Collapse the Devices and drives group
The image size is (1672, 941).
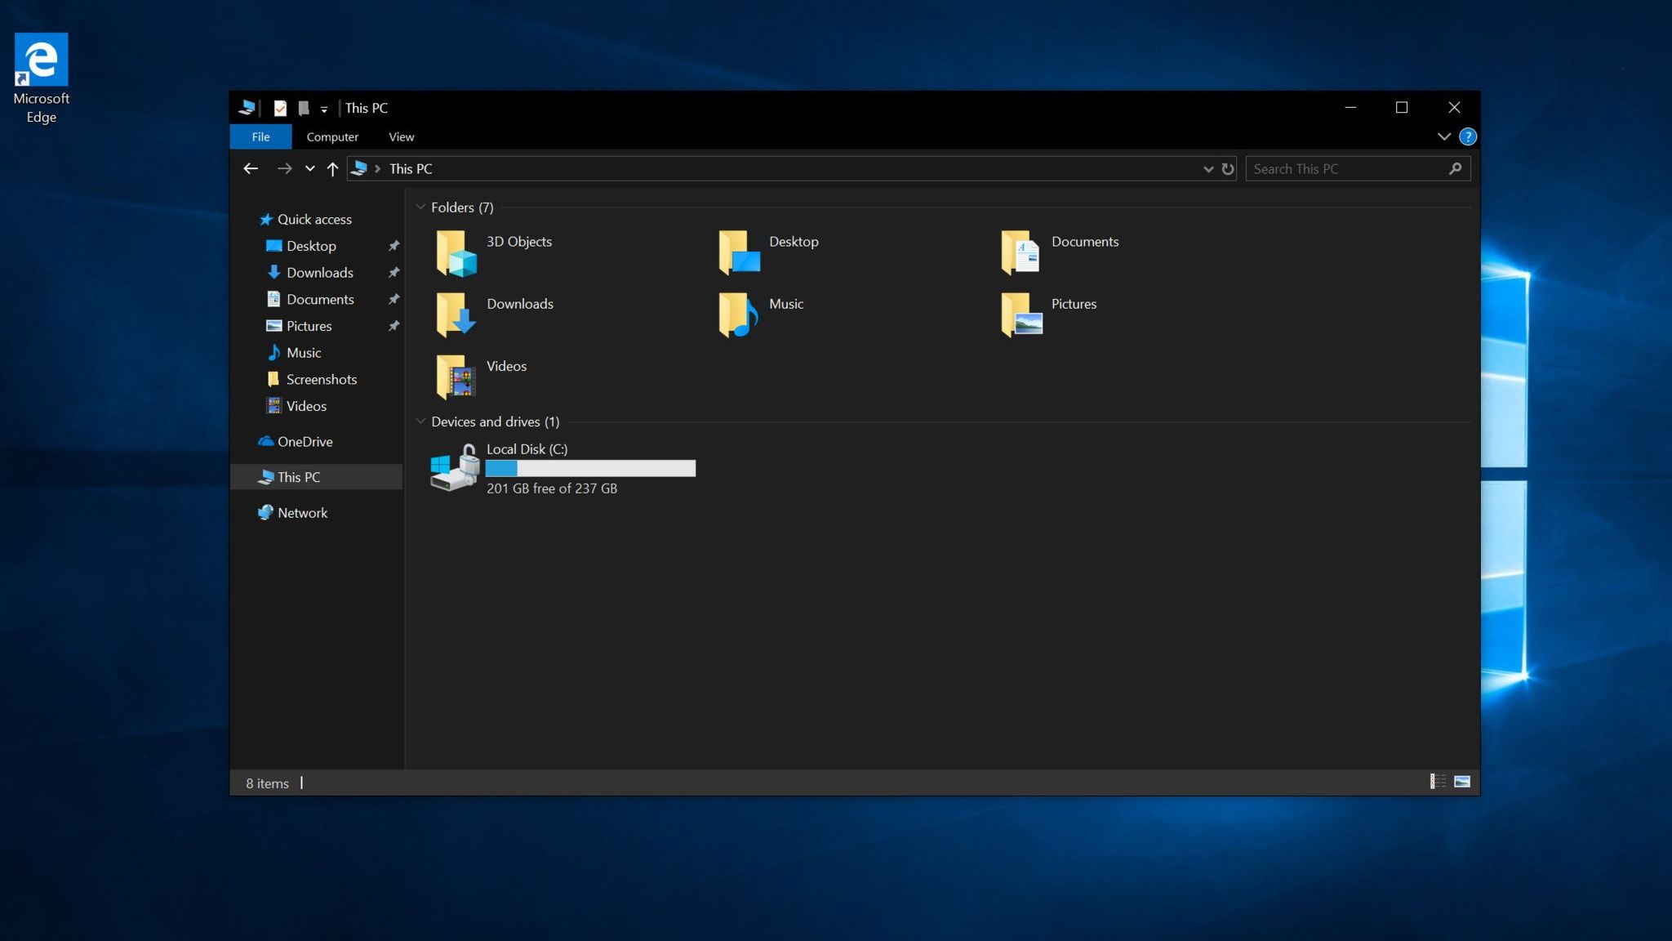[x=420, y=421]
